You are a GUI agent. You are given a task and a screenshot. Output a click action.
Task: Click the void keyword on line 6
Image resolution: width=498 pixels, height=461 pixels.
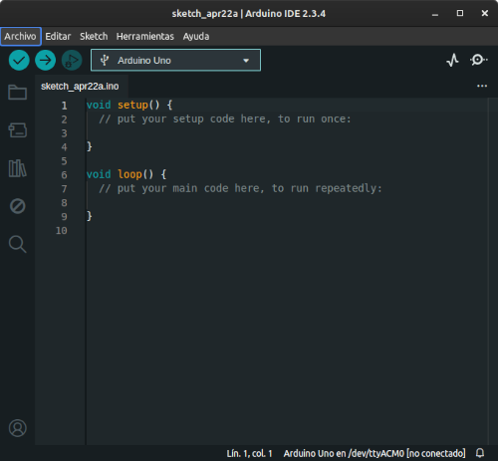[99, 174]
